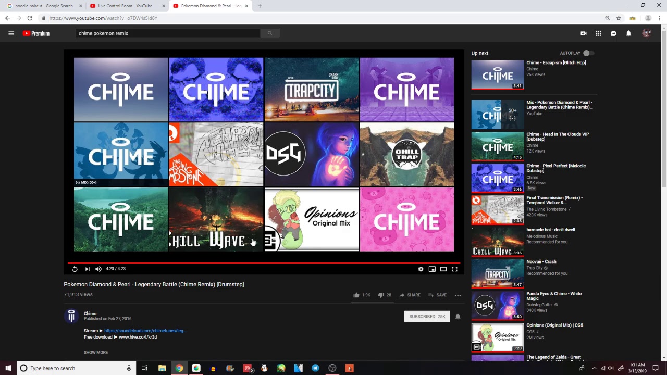Close the Pokemon Diamond & Pearl tab

click(246, 6)
